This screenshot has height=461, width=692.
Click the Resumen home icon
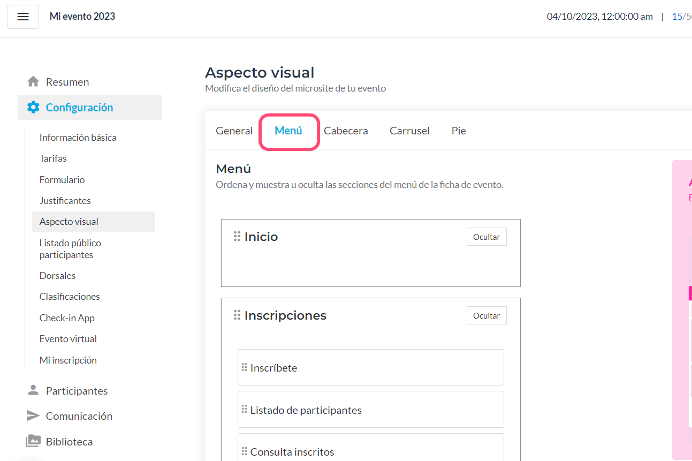tap(33, 82)
